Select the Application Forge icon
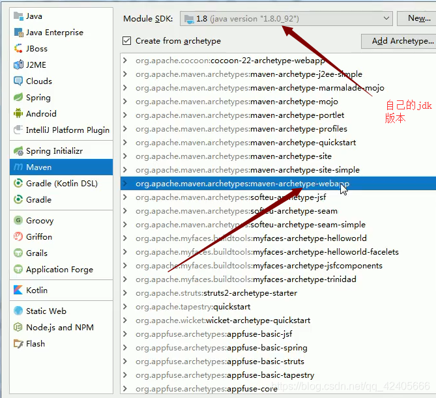 (18, 269)
